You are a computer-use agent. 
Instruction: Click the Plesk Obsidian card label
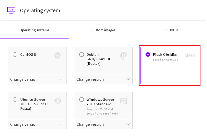tap(166, 54)
